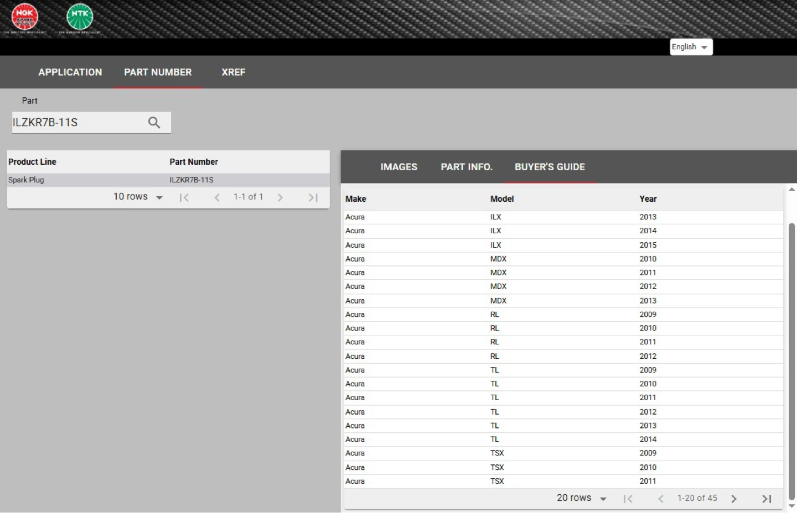
Task: Click the 1-20 of 45 page indicator
Action: pyautogui.click(x=697, y=499)
